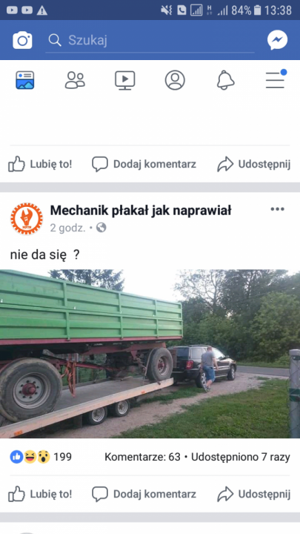Like the trailer post with Lubię to!

click(40, 494)
